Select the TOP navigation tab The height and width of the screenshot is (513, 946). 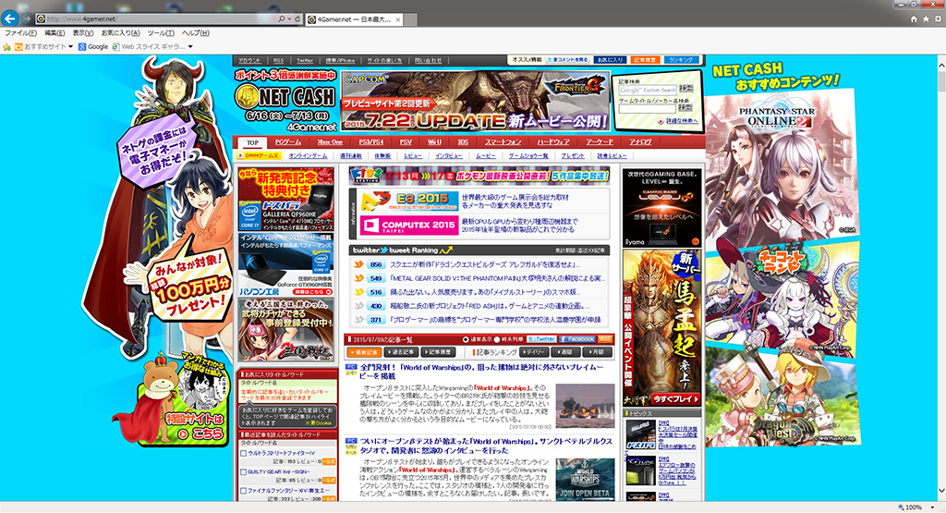tap(252, 142)
